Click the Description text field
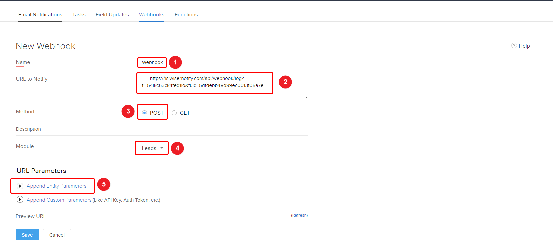Viewport: 553px width, 251px height. tap(220, 129)
